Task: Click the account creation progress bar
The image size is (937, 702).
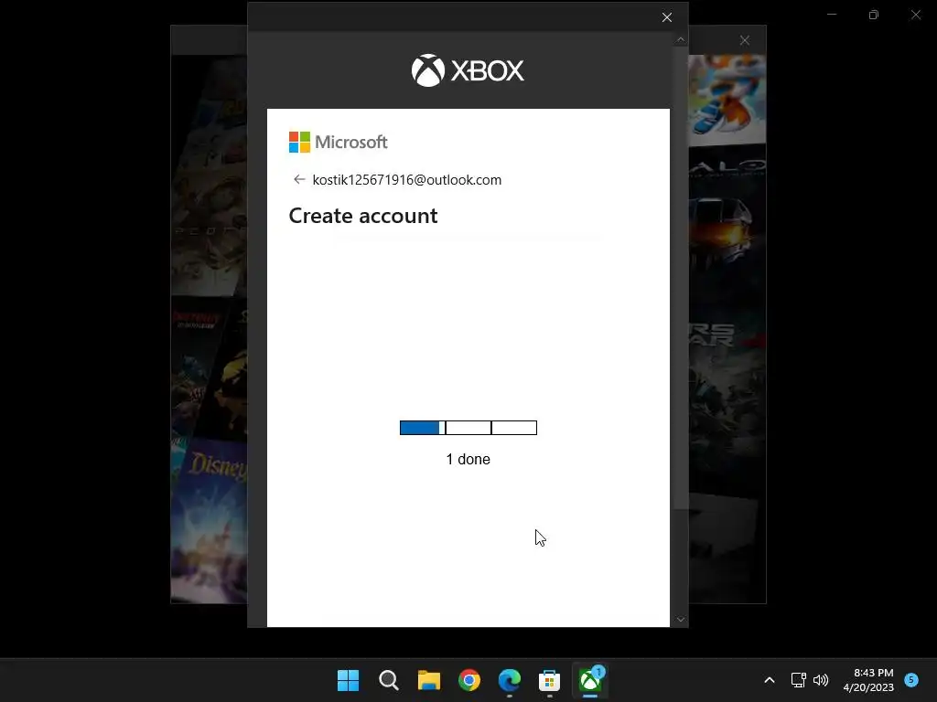Action: pos(468,428)
